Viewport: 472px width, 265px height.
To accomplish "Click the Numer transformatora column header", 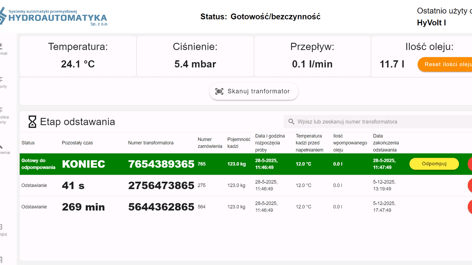I will click(x=151, y=143).
